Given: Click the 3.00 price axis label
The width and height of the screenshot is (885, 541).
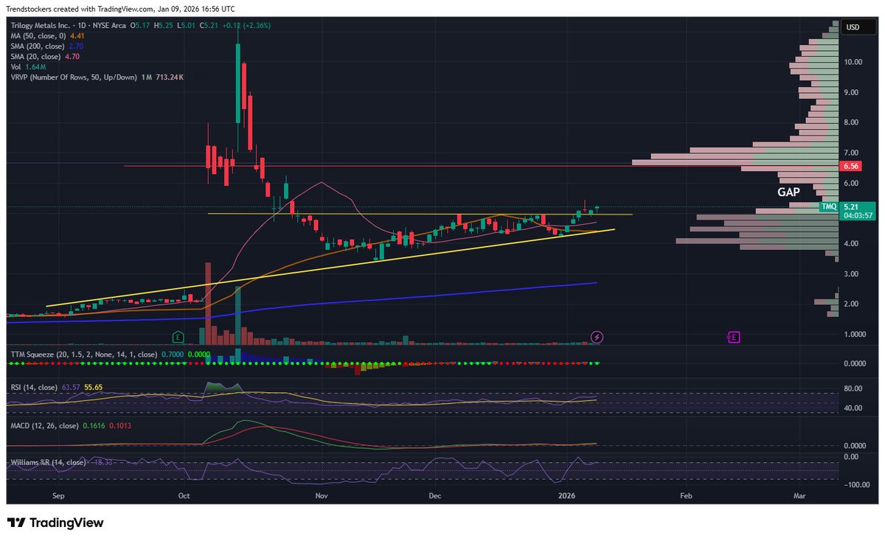Looking at the screenshot, I should click(x=853, y=274).
